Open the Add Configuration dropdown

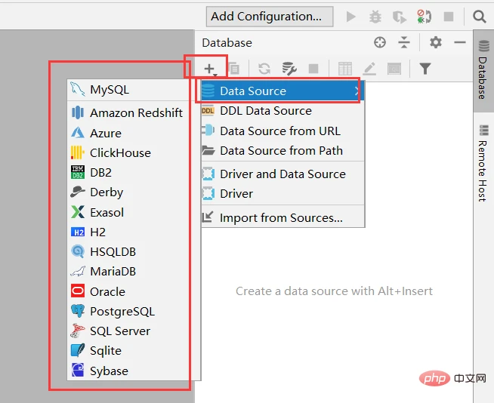[270, 16]
